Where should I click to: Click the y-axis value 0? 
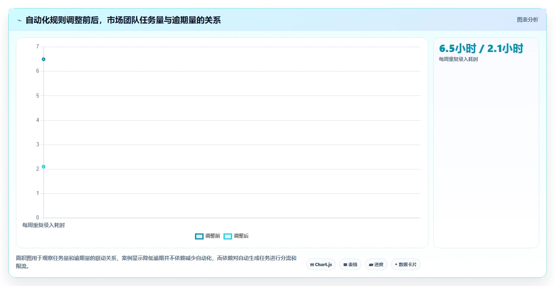point(37,218)
